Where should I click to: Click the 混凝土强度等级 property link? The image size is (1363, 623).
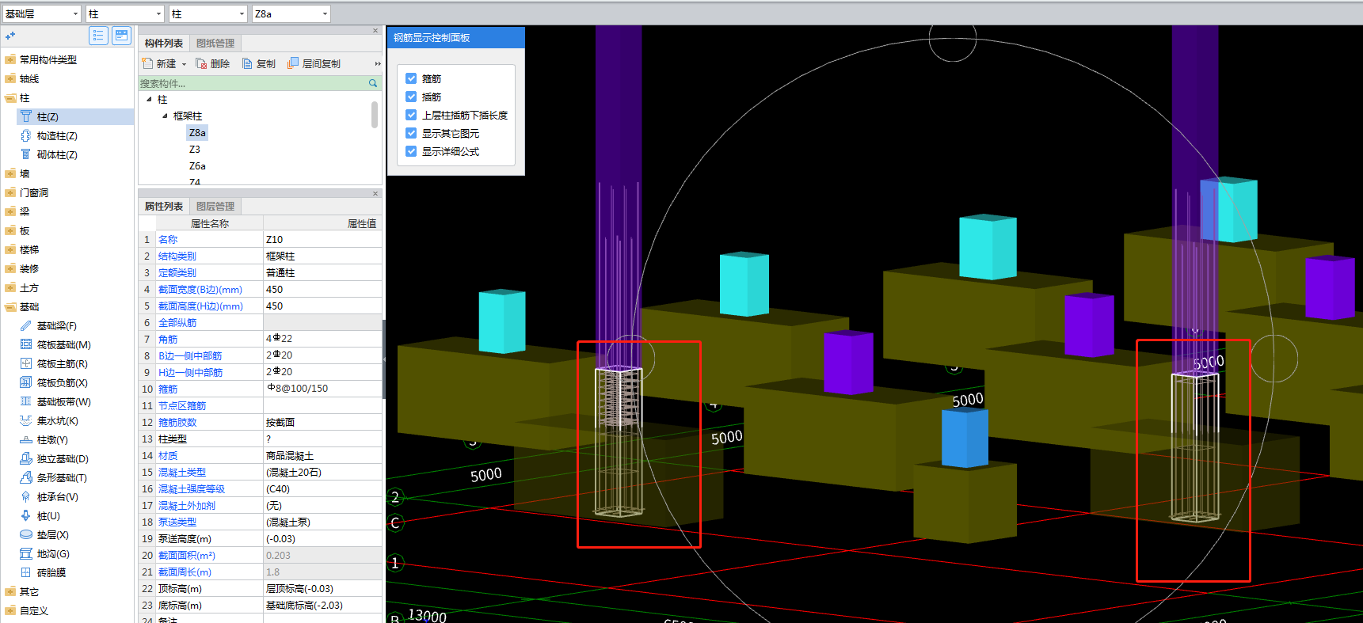(192, 488)
